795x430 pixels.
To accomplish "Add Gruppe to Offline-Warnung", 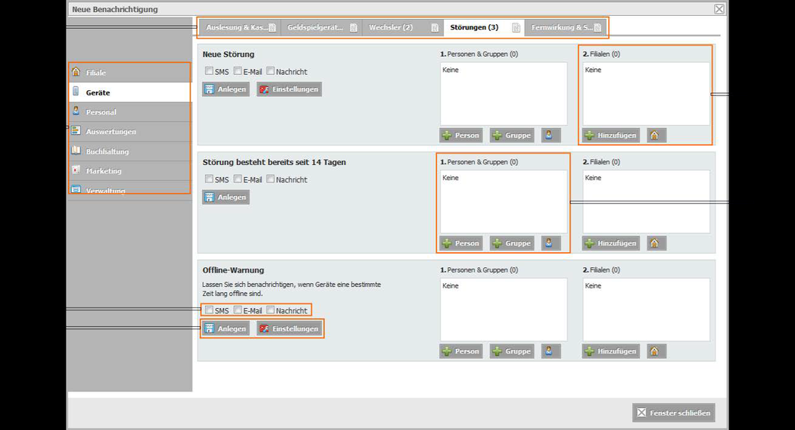I will coord(512,351).
